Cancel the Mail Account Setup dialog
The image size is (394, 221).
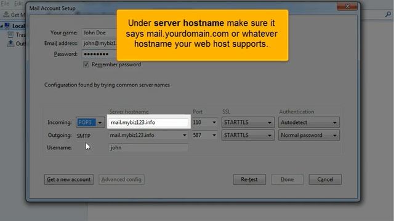coord(325,179)
